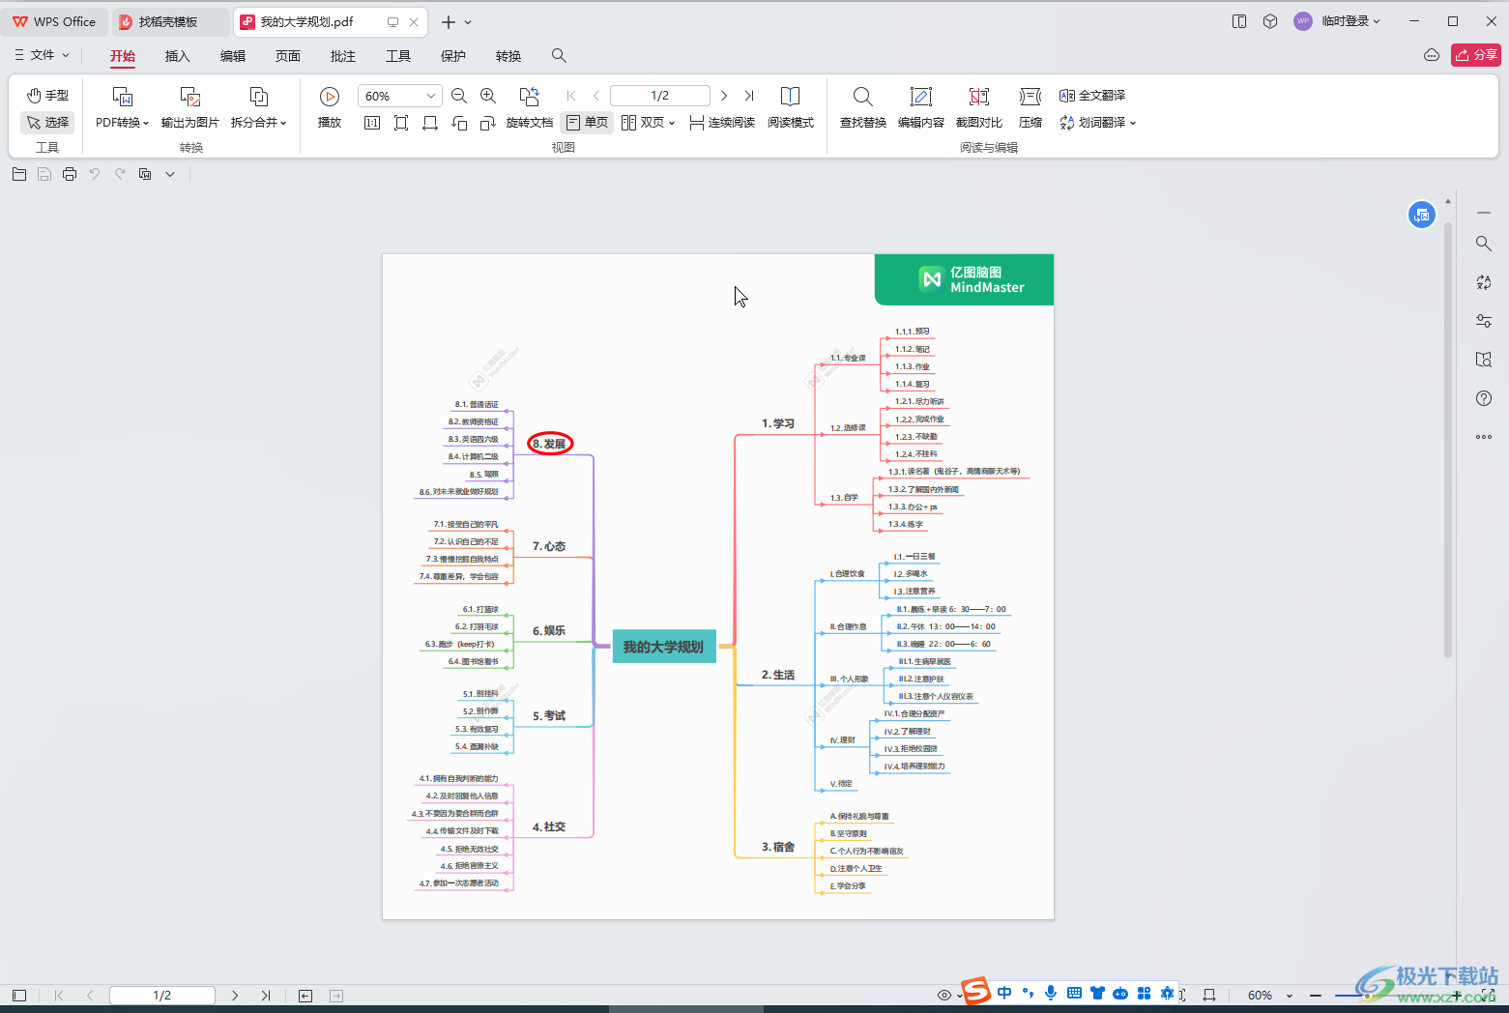Switch to 批注 tab

[343, 56]
